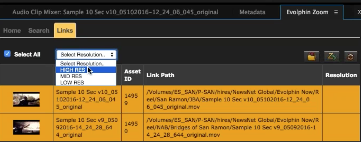Click the Sample 10 Sec v10 thumbnail
The height and width of the screenshot is (142, 361).
click(26, 99)
